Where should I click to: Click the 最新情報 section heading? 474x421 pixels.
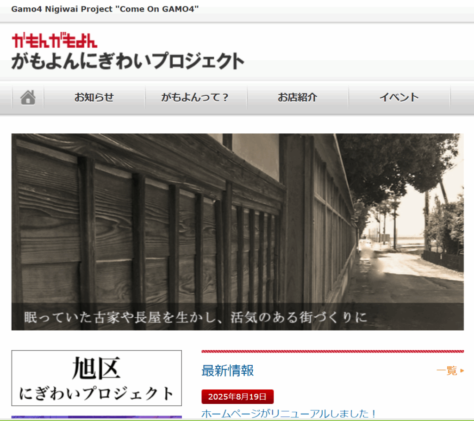coord(227,371)
